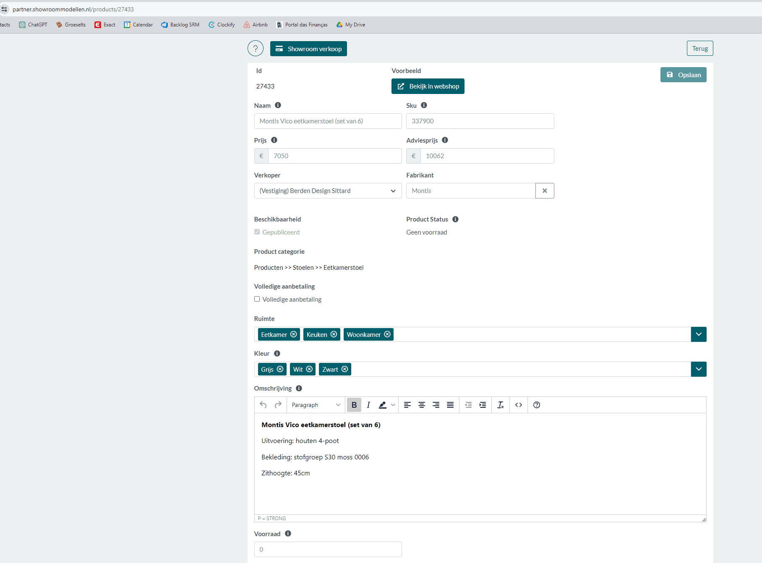Open Bekijk in webshop preview
Image resolution: width=762 pixels, height=563 pixels.
(x=428, y=86)
